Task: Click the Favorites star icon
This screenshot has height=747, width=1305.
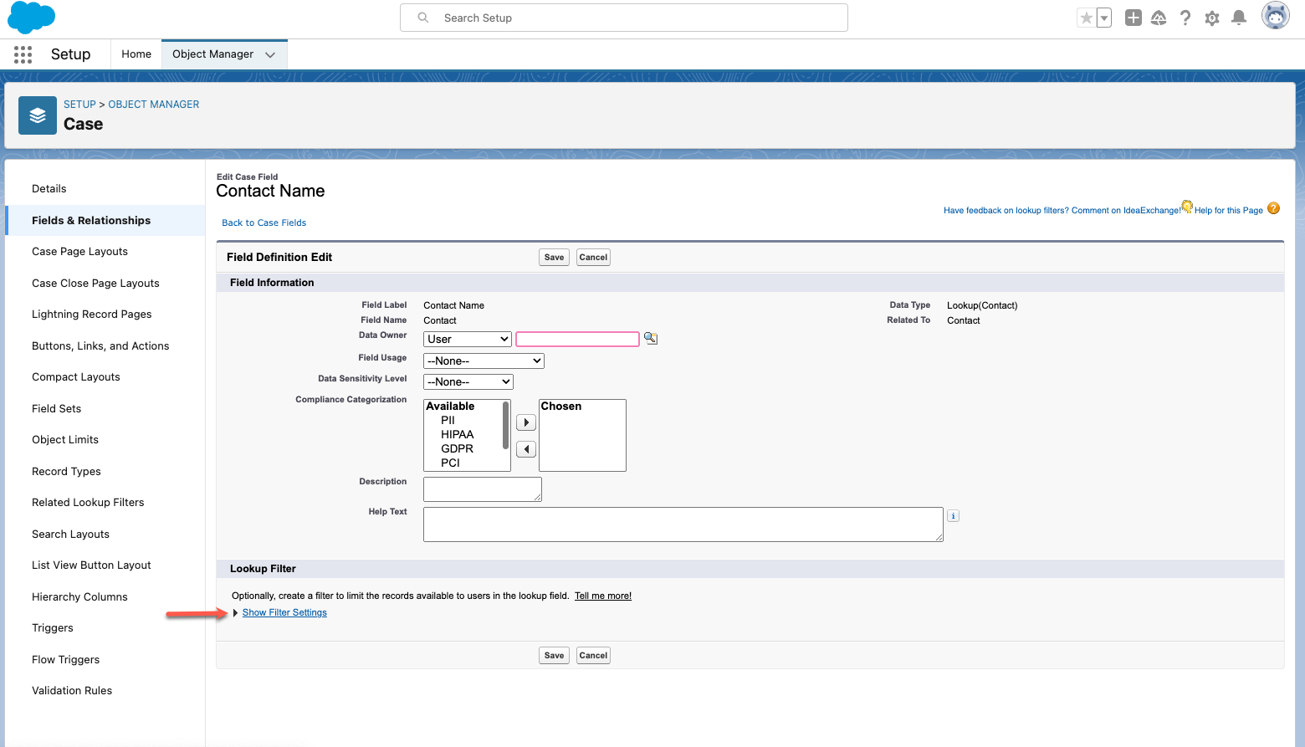Action: click(1086, 18)
